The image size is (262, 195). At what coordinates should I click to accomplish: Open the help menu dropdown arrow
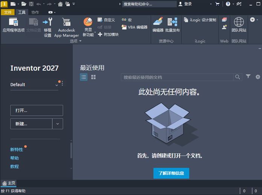tap(233, 4)
